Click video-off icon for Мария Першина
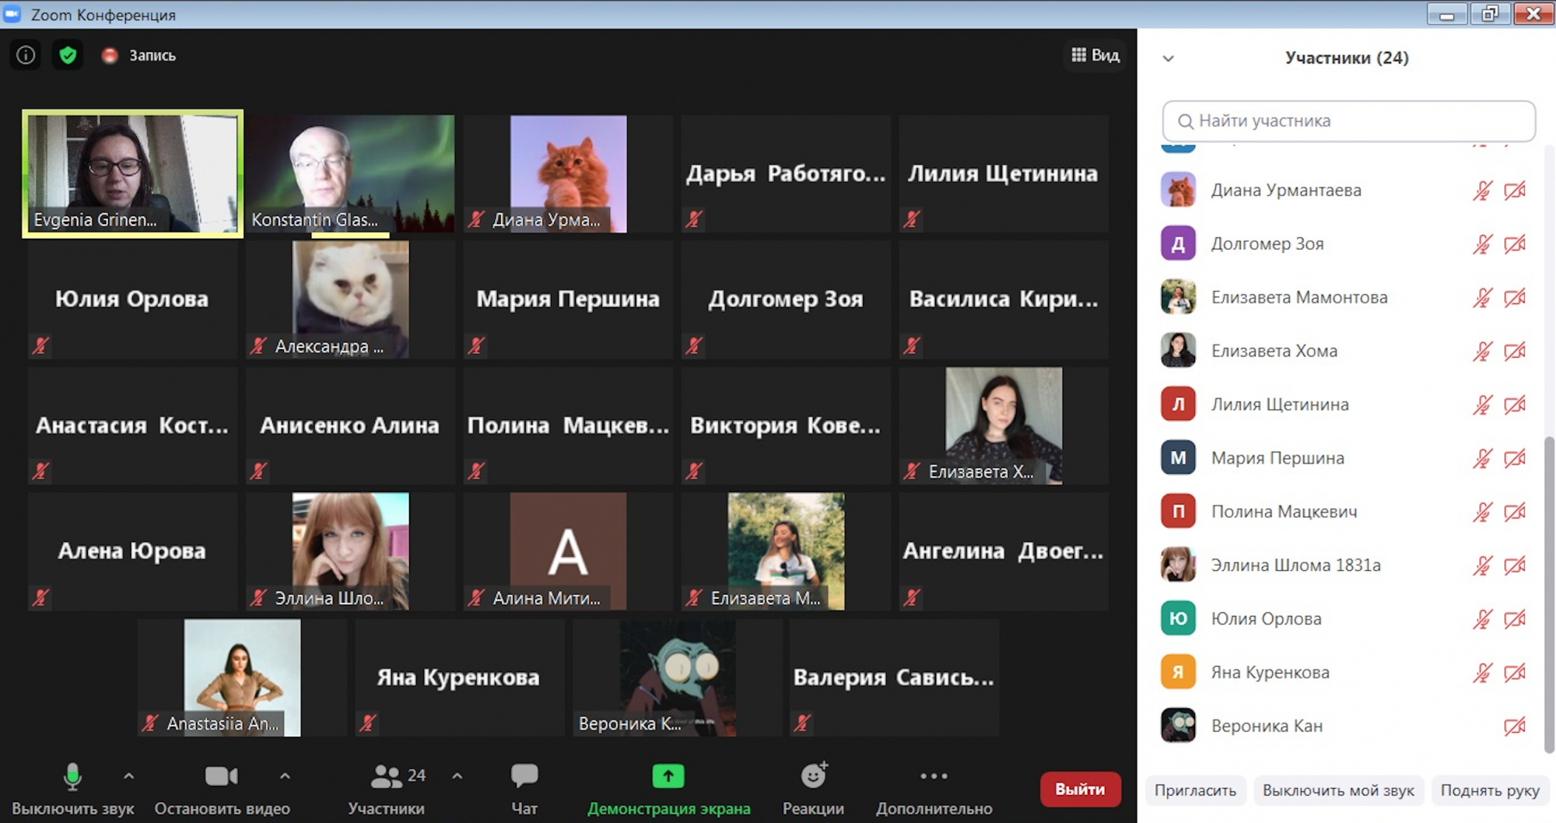The height and width of the screenshot is (823, 1556). pyautogui.click(x=1515, y=459)
